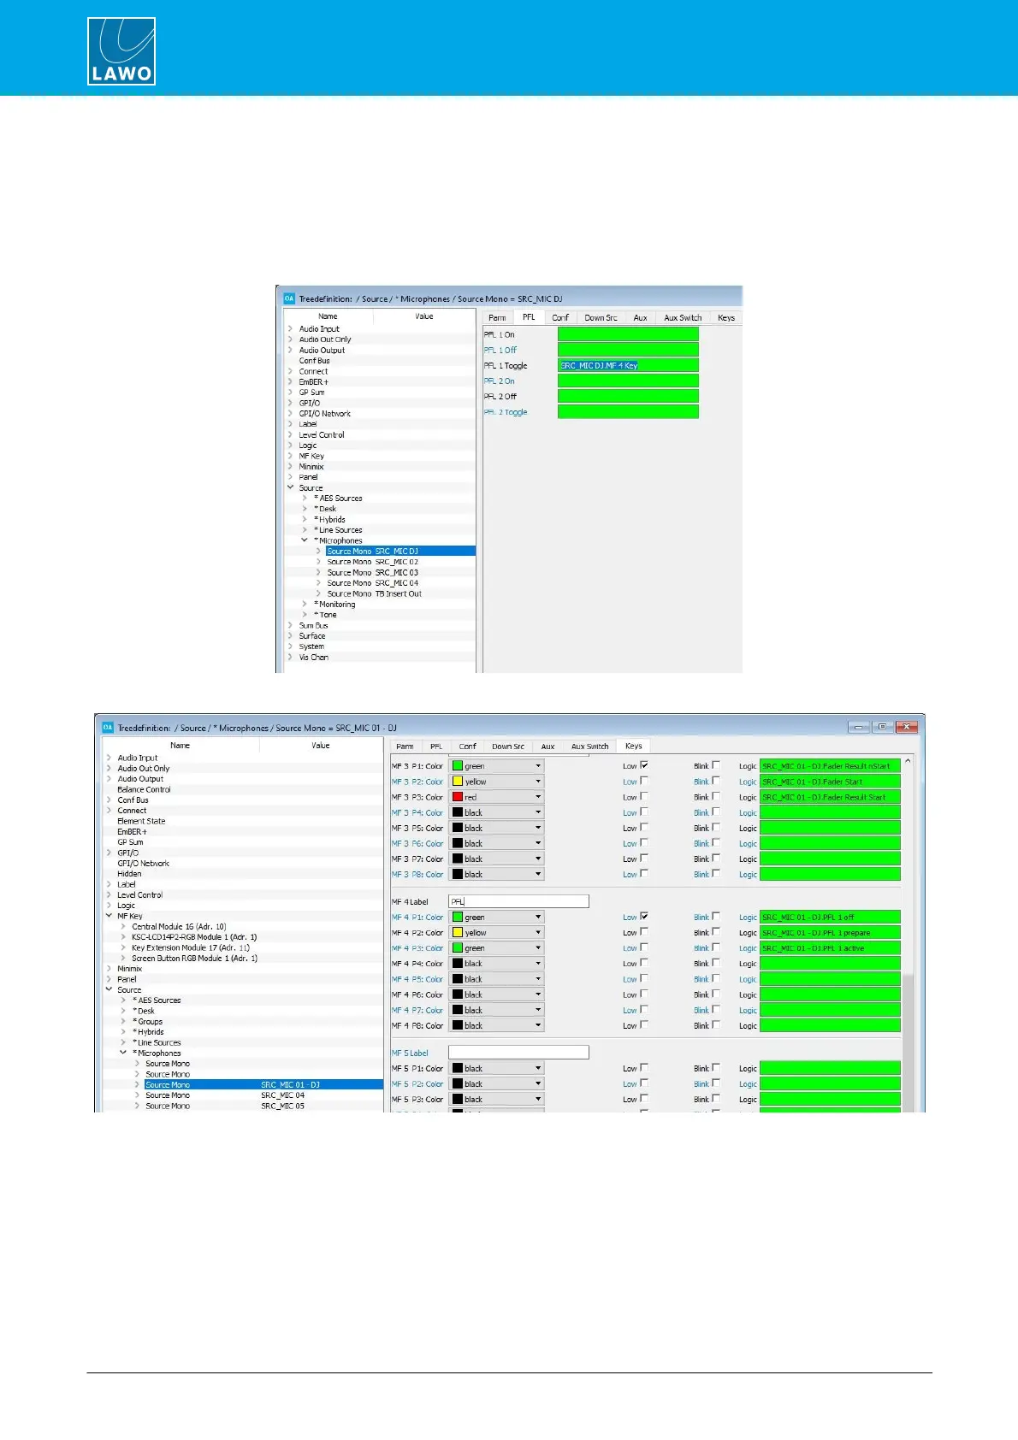The image size is (1018, 1440).
Task: Click the Value column header in upper window
Action: coord(424,316)
